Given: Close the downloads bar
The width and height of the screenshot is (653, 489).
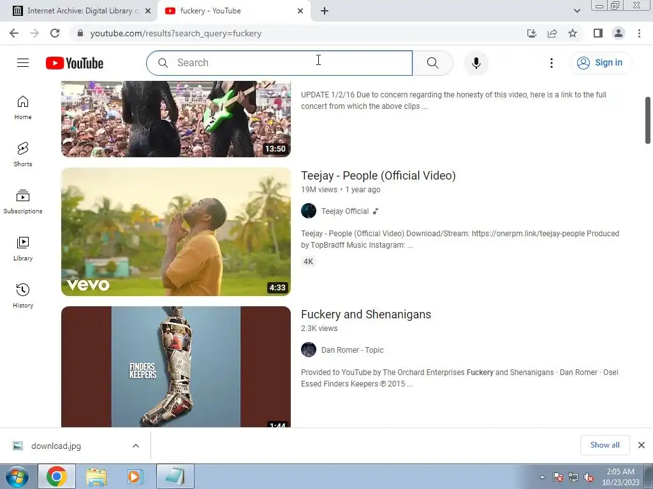Looking at the screenshot, I should tap(642, 445).
